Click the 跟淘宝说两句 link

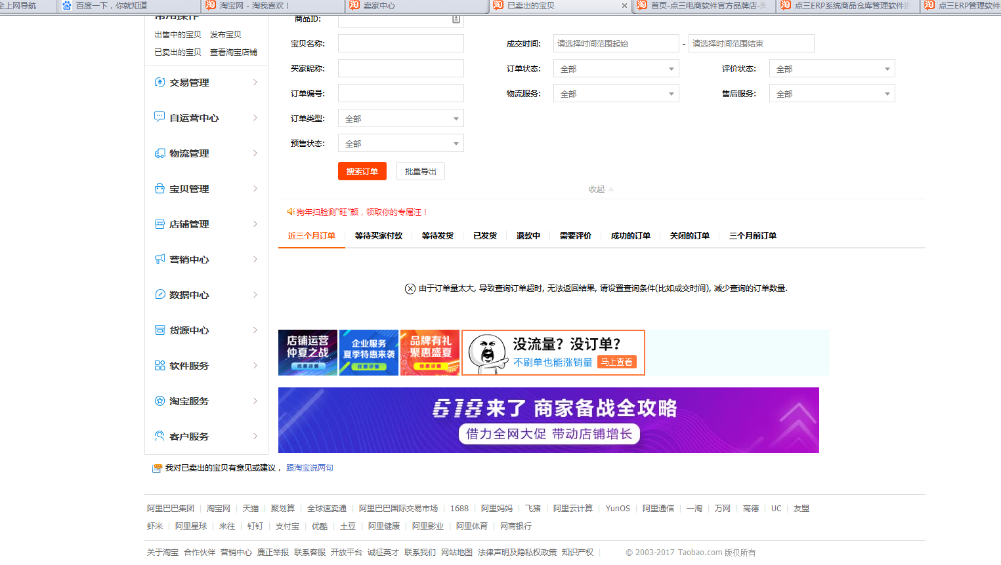[310, 468]
